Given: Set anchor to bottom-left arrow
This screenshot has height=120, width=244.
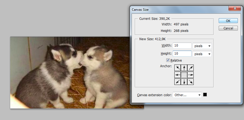Looking at the screenshot, I should (178, 82).
